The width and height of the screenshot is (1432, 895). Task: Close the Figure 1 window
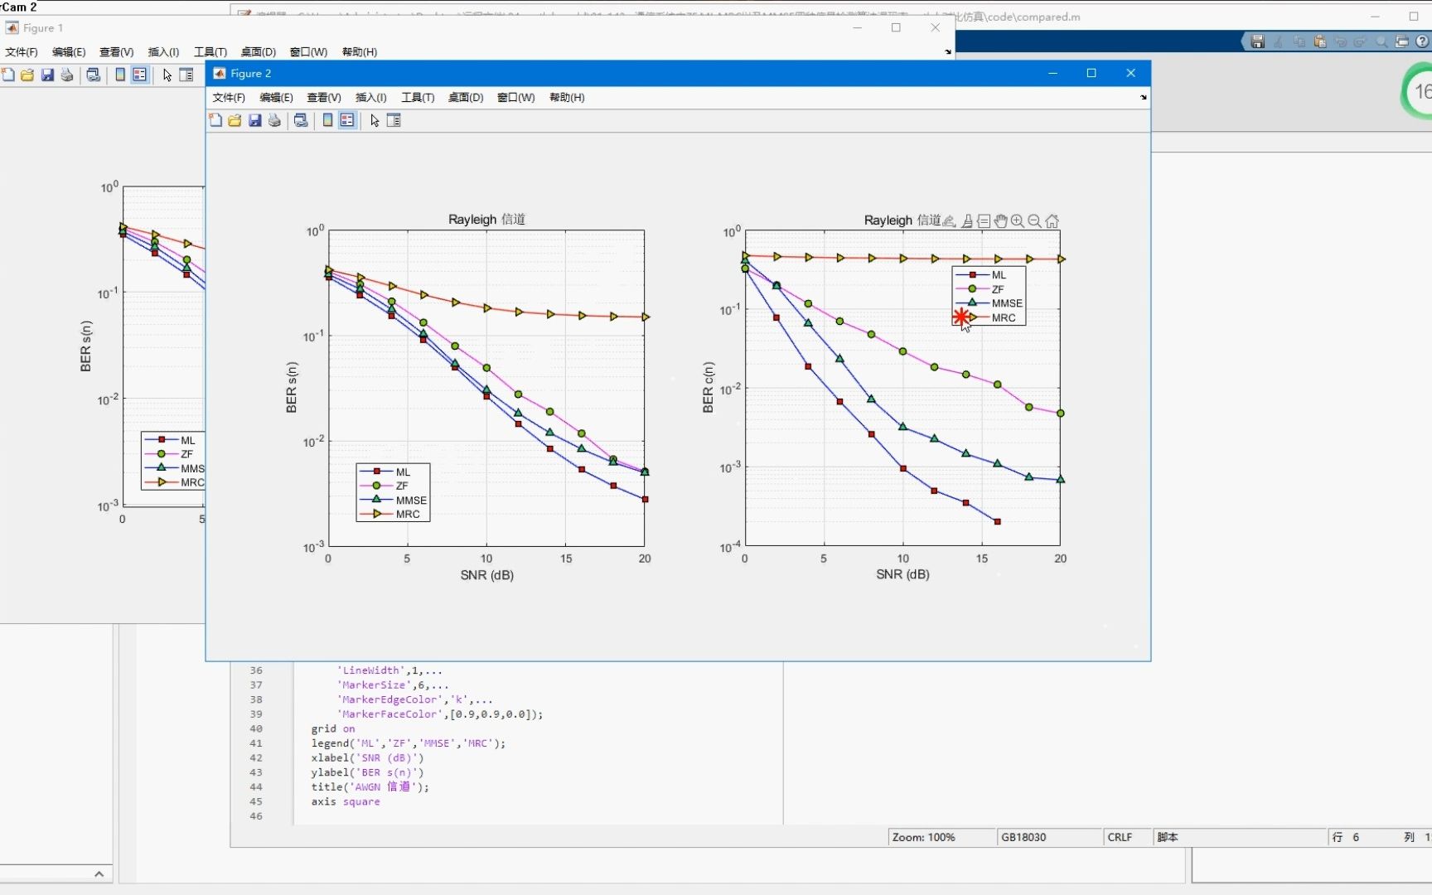[x=936, y=27]
